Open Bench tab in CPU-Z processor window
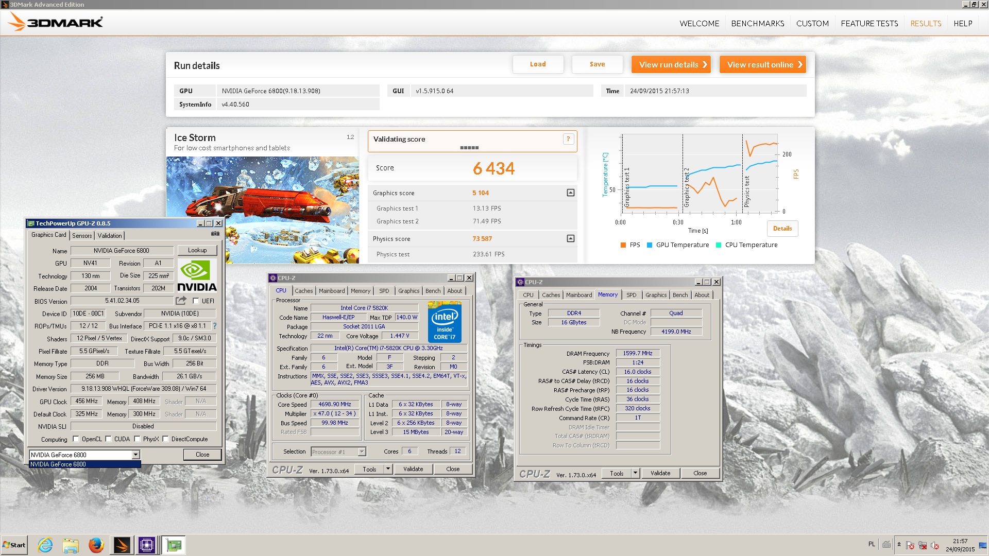Screen dimensions: 989x556 433,291
